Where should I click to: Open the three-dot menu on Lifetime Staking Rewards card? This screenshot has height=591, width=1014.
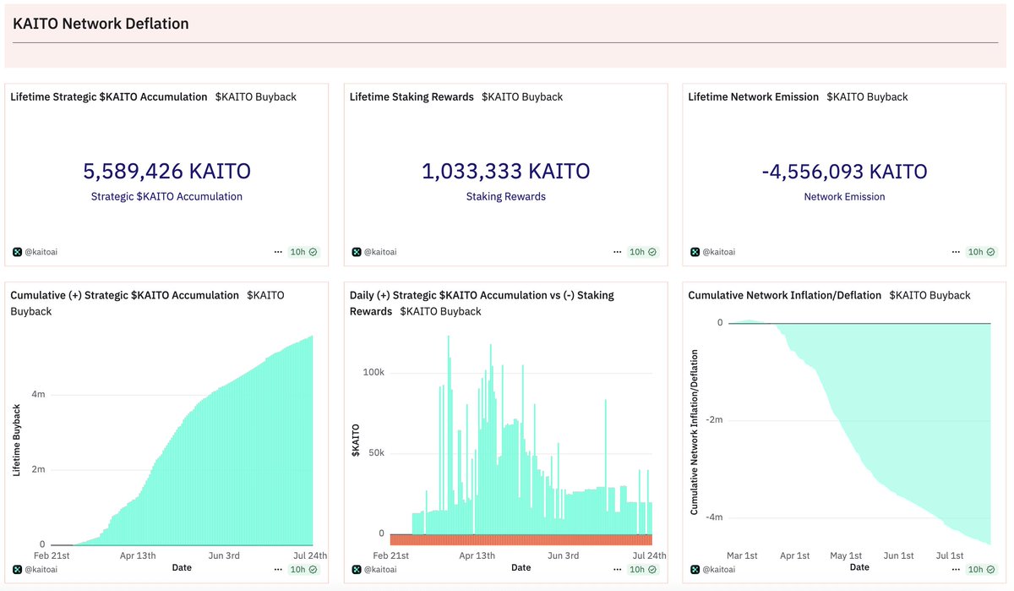(x=618, y=252)
